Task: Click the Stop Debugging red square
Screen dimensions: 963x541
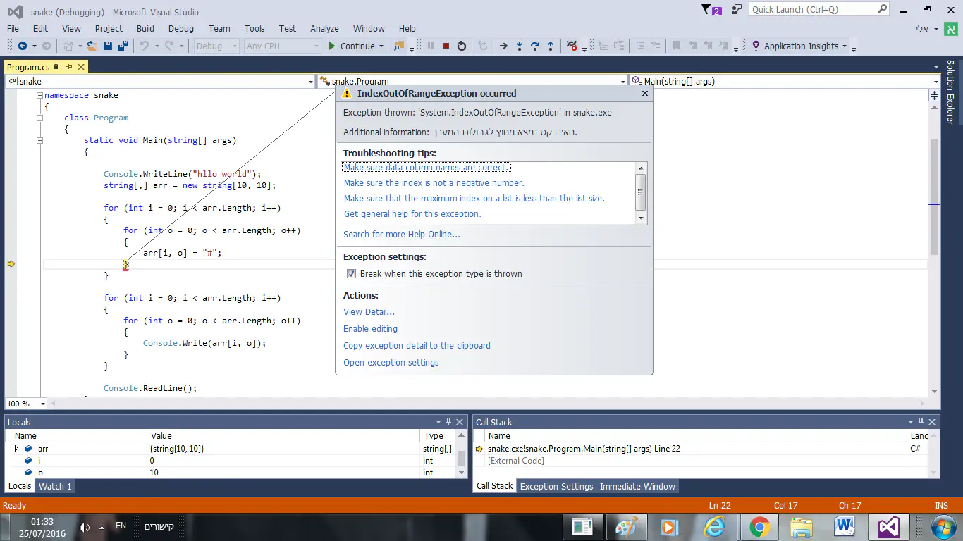Action: [446, 46]
